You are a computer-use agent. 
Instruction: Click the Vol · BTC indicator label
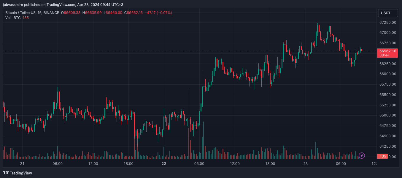coord(13,18)
